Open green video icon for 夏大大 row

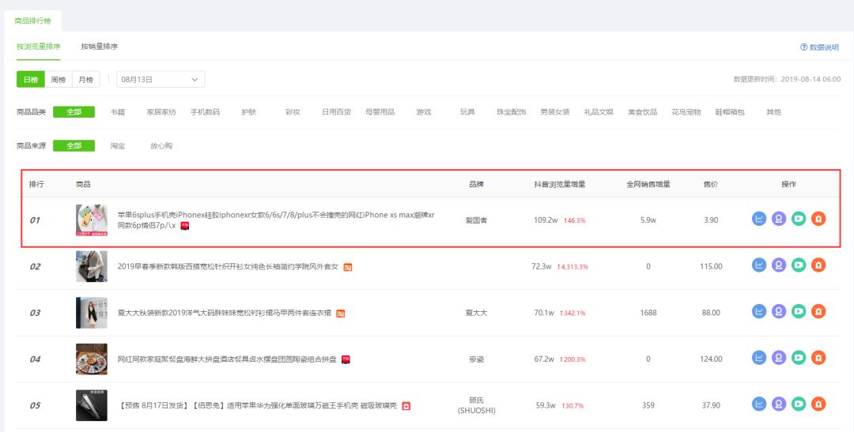799,311
